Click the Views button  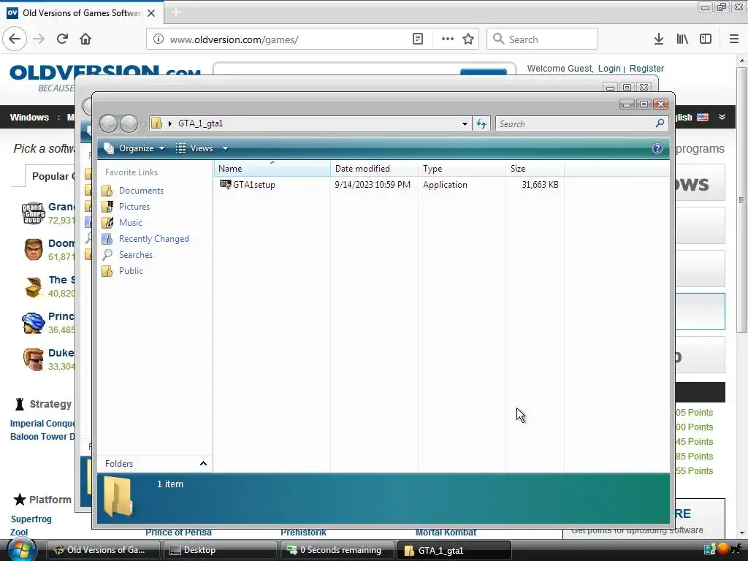pyautogui.click(x=194, y=148)
